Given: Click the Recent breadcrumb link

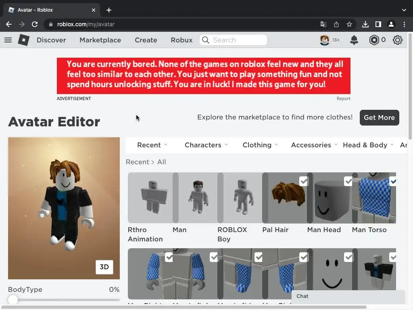Looking at the screenshot, I should point(137,162).
